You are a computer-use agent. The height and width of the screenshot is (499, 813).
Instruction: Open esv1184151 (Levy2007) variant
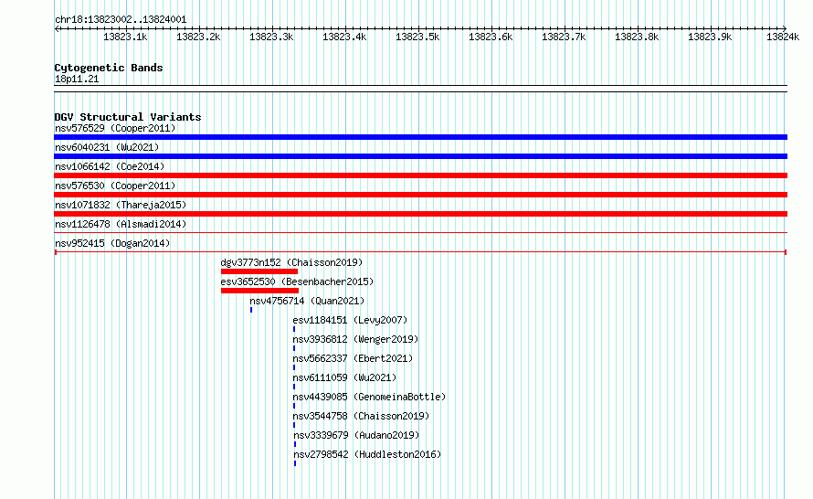pyautogui.click(x=350, y=320)
